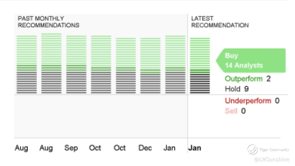This screenshot has height=166, width=295.
Task: Click the tallest second Aug bar
Action: 51,63
